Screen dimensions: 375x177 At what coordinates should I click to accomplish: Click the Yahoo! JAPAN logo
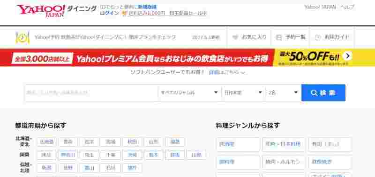point(41,10)
